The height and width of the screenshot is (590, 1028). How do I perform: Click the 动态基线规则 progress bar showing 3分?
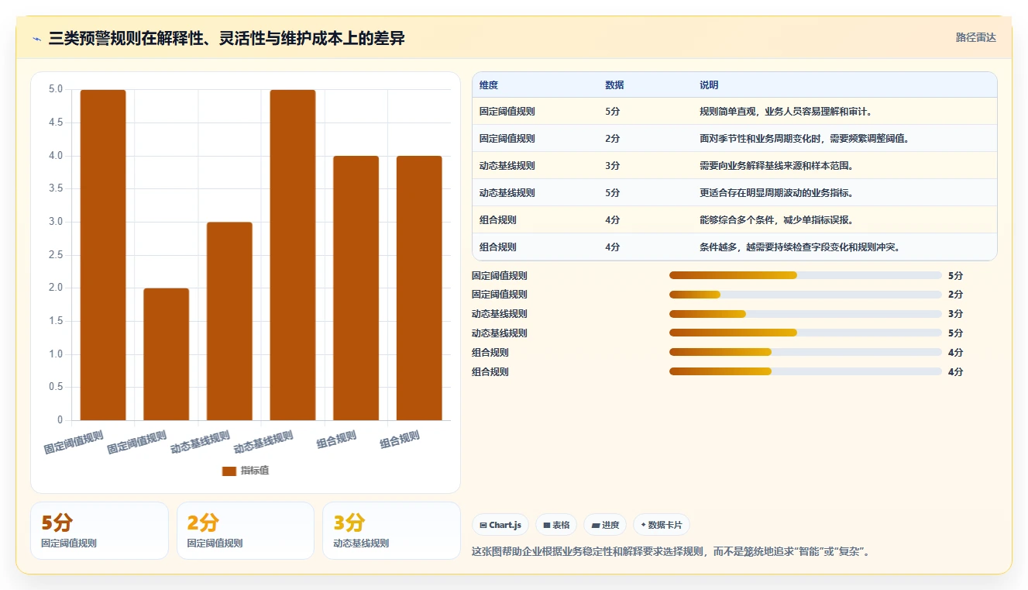[x=806, y=314]
